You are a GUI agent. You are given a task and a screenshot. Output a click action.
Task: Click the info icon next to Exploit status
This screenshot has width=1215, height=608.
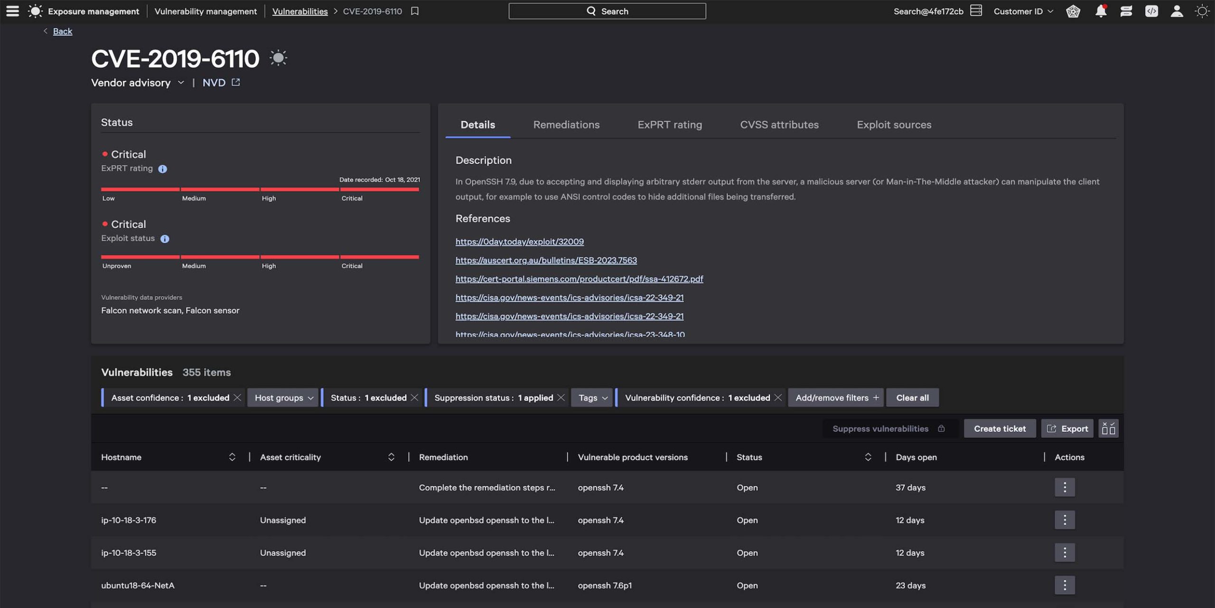pyautogui.click(x=165, y=239)
